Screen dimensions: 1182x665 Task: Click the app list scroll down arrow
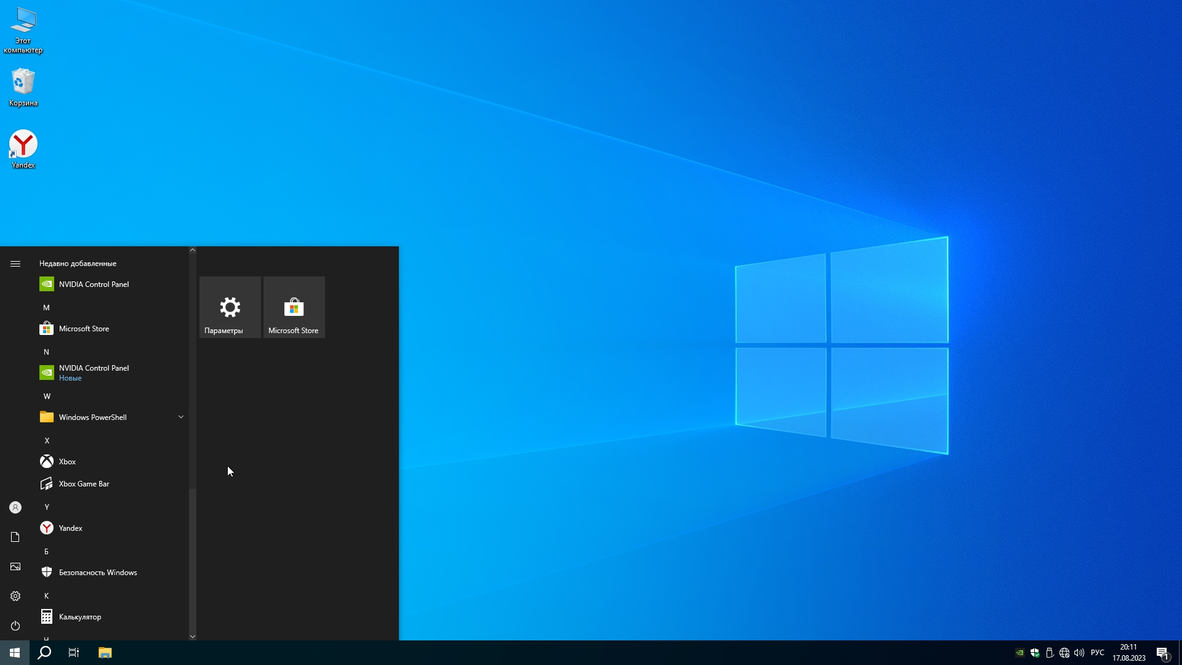pos(193,637)
